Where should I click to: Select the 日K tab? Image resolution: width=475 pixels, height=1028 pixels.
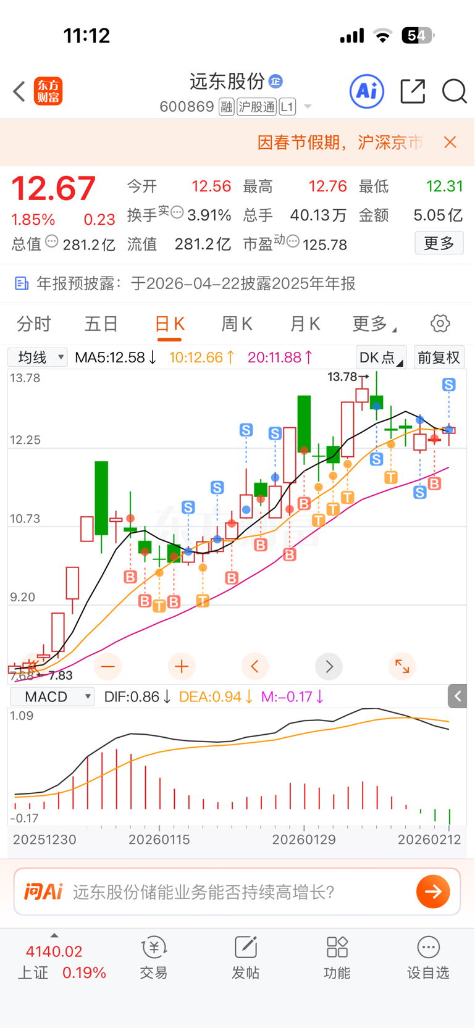(x=170, y=324)
